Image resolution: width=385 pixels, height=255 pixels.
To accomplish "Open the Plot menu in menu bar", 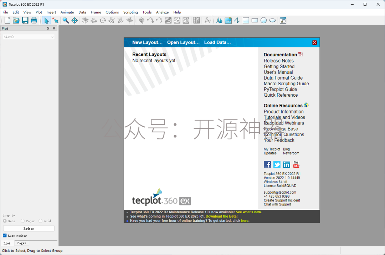I will tap(39, 12).
